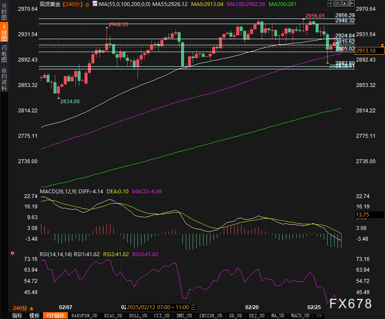
Task: Click the circular plus icon beside 240分
Action: [88, 4]
